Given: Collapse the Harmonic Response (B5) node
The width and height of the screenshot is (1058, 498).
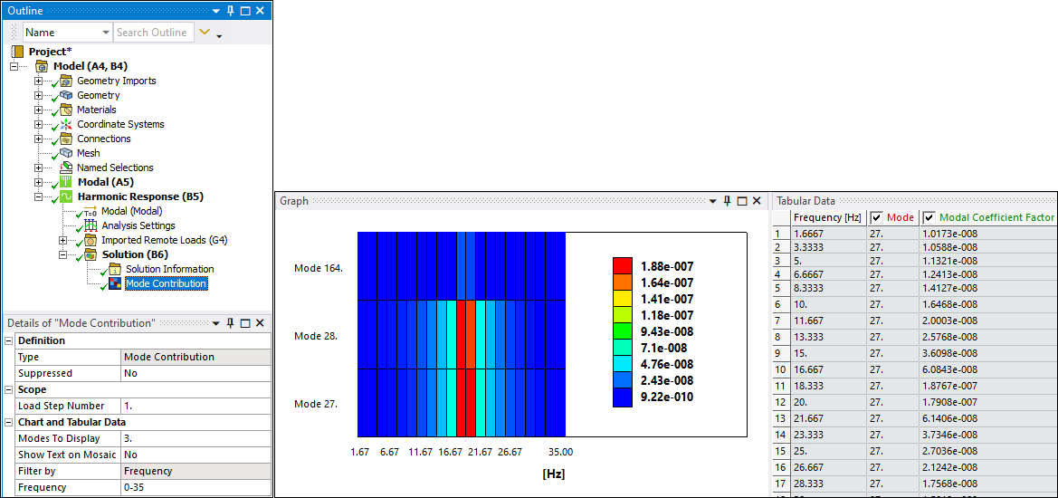Looking at the screenshot, I should pos(39,196).
